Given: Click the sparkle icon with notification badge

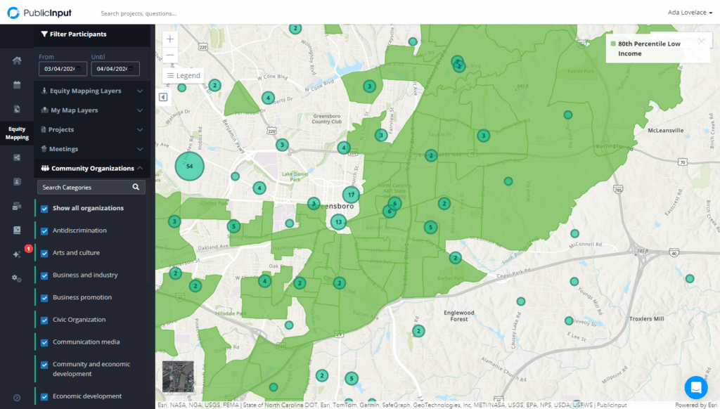Looking at the screenshot, I should point(17,254).
